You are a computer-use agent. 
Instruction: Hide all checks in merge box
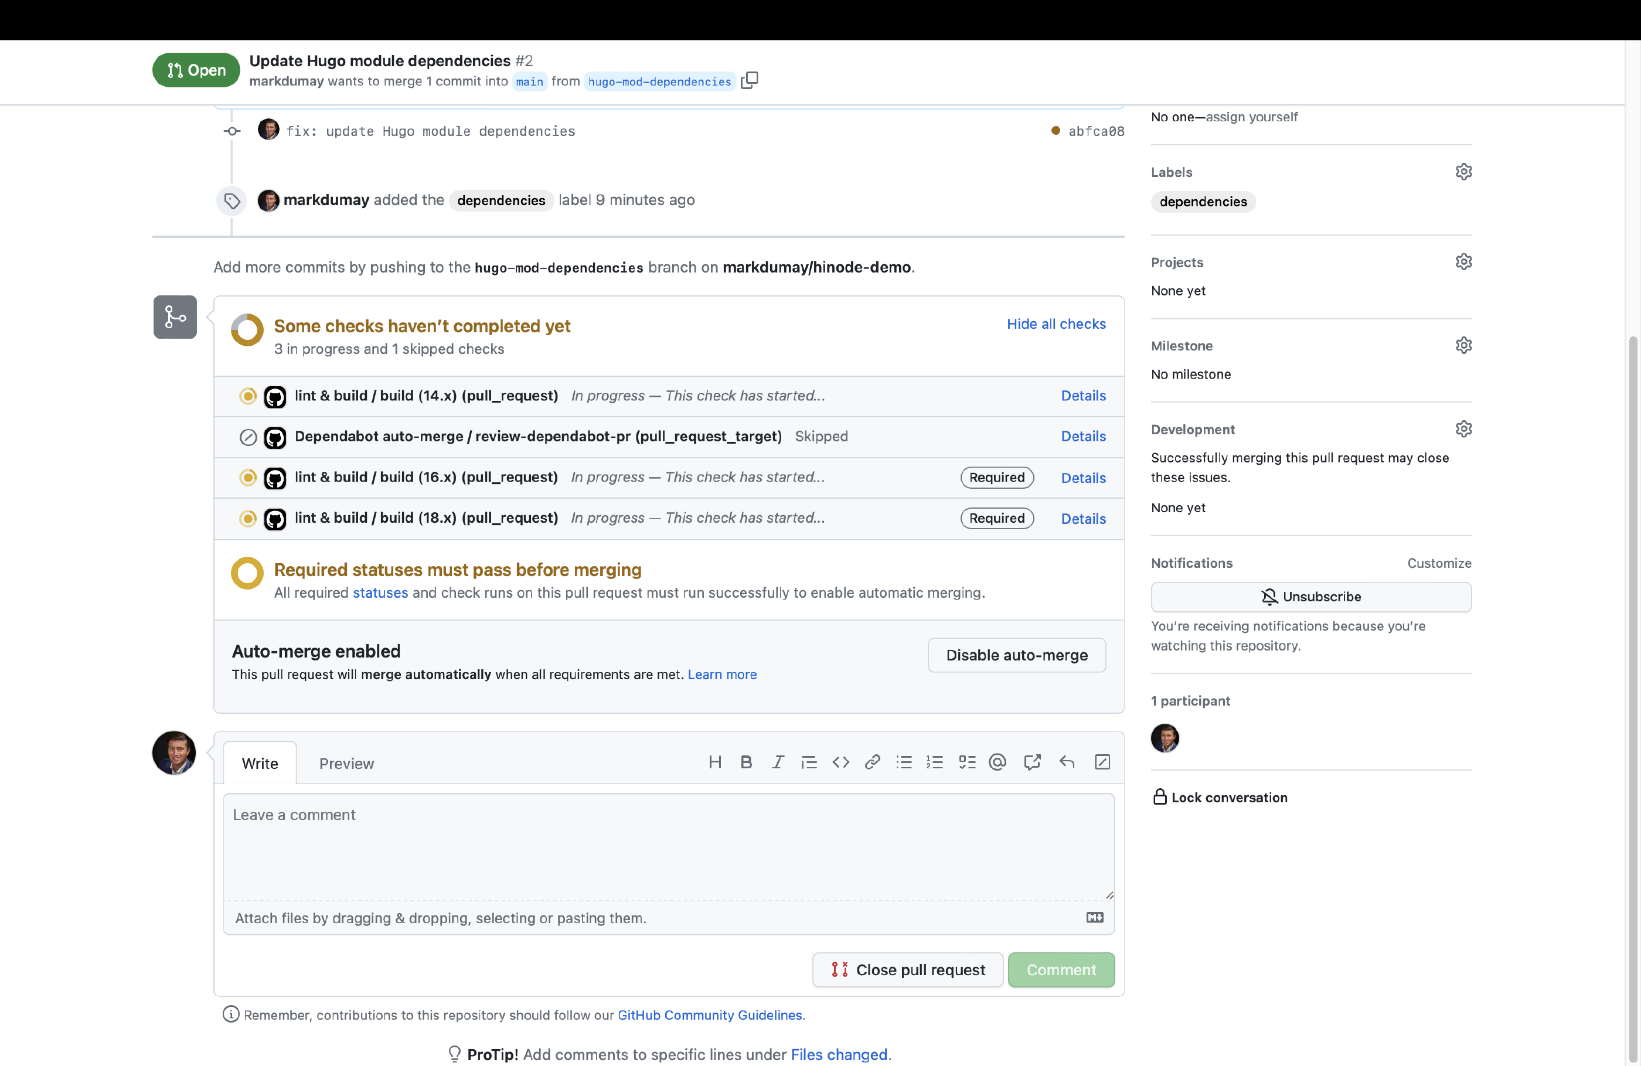1056,324
